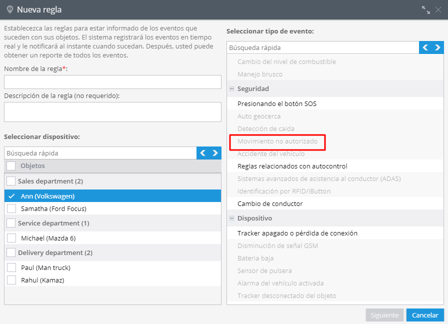
Task: Collapse the Dispositivo event group
Action: tap(232, 218)
